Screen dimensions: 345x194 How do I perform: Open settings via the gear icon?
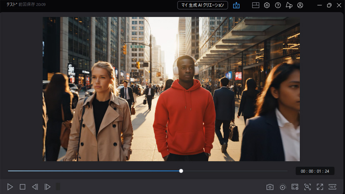click(x=267, y=5)
